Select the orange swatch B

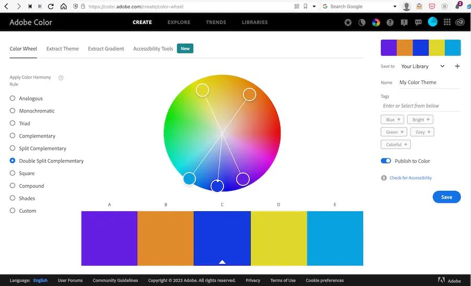(x=165, y=238)
